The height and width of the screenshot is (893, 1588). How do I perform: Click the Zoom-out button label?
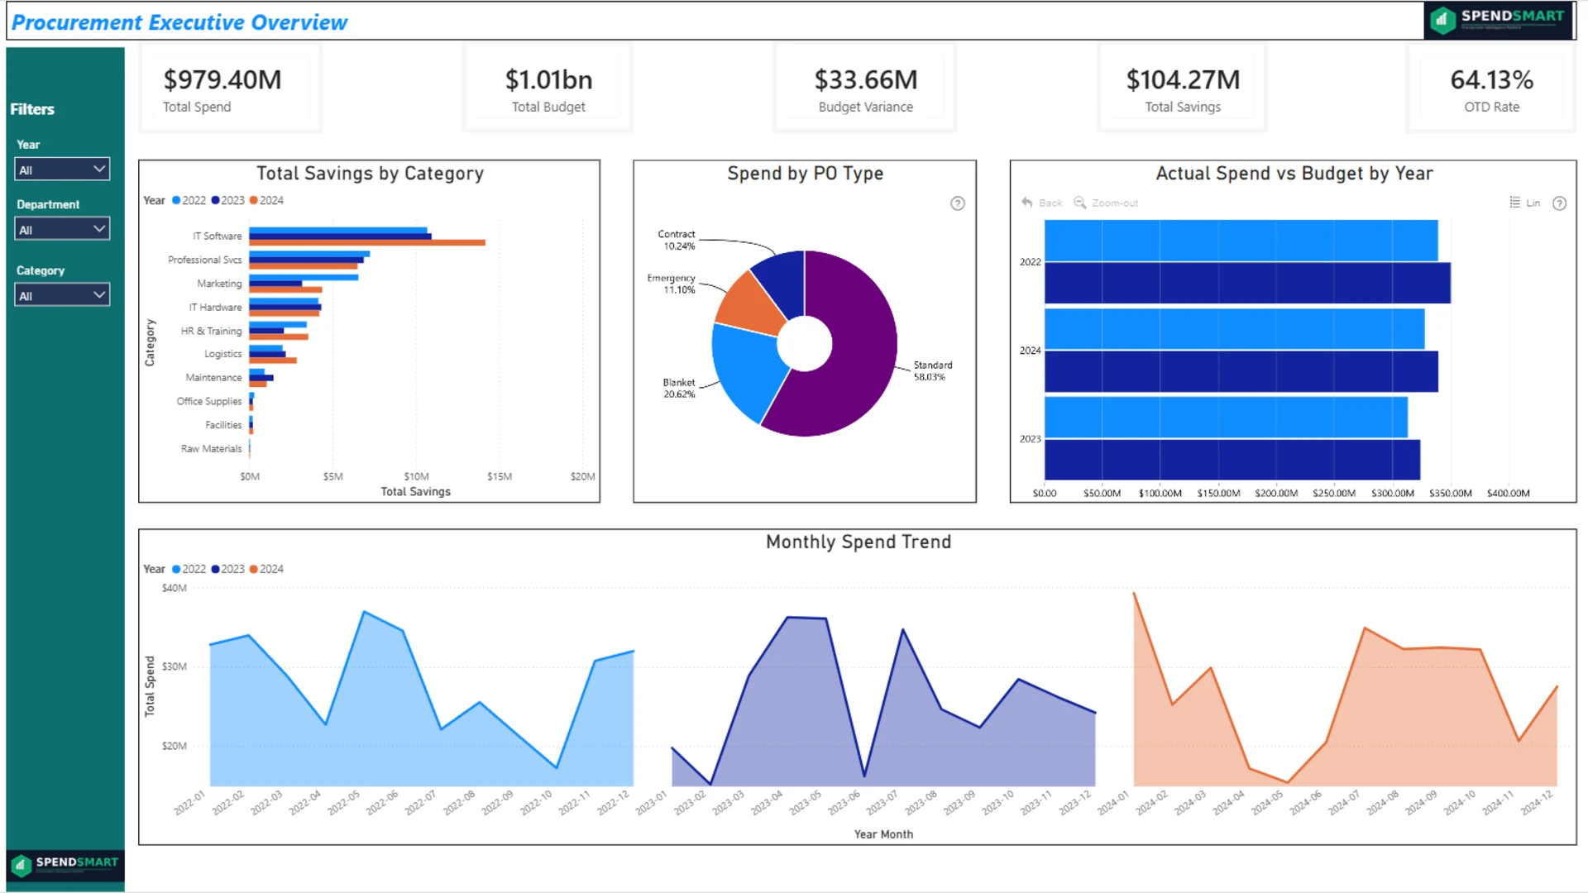click(1115, 203)
